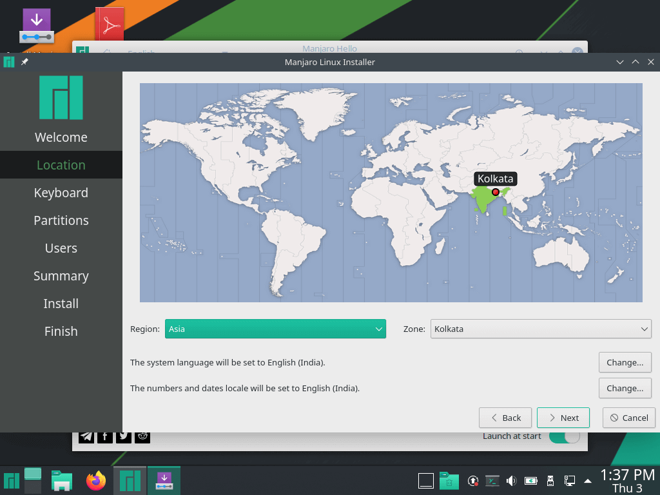Pin the installer window on all desktops
Image resolution: width=660 pixels, height=495 pixels.
point(24,62)
